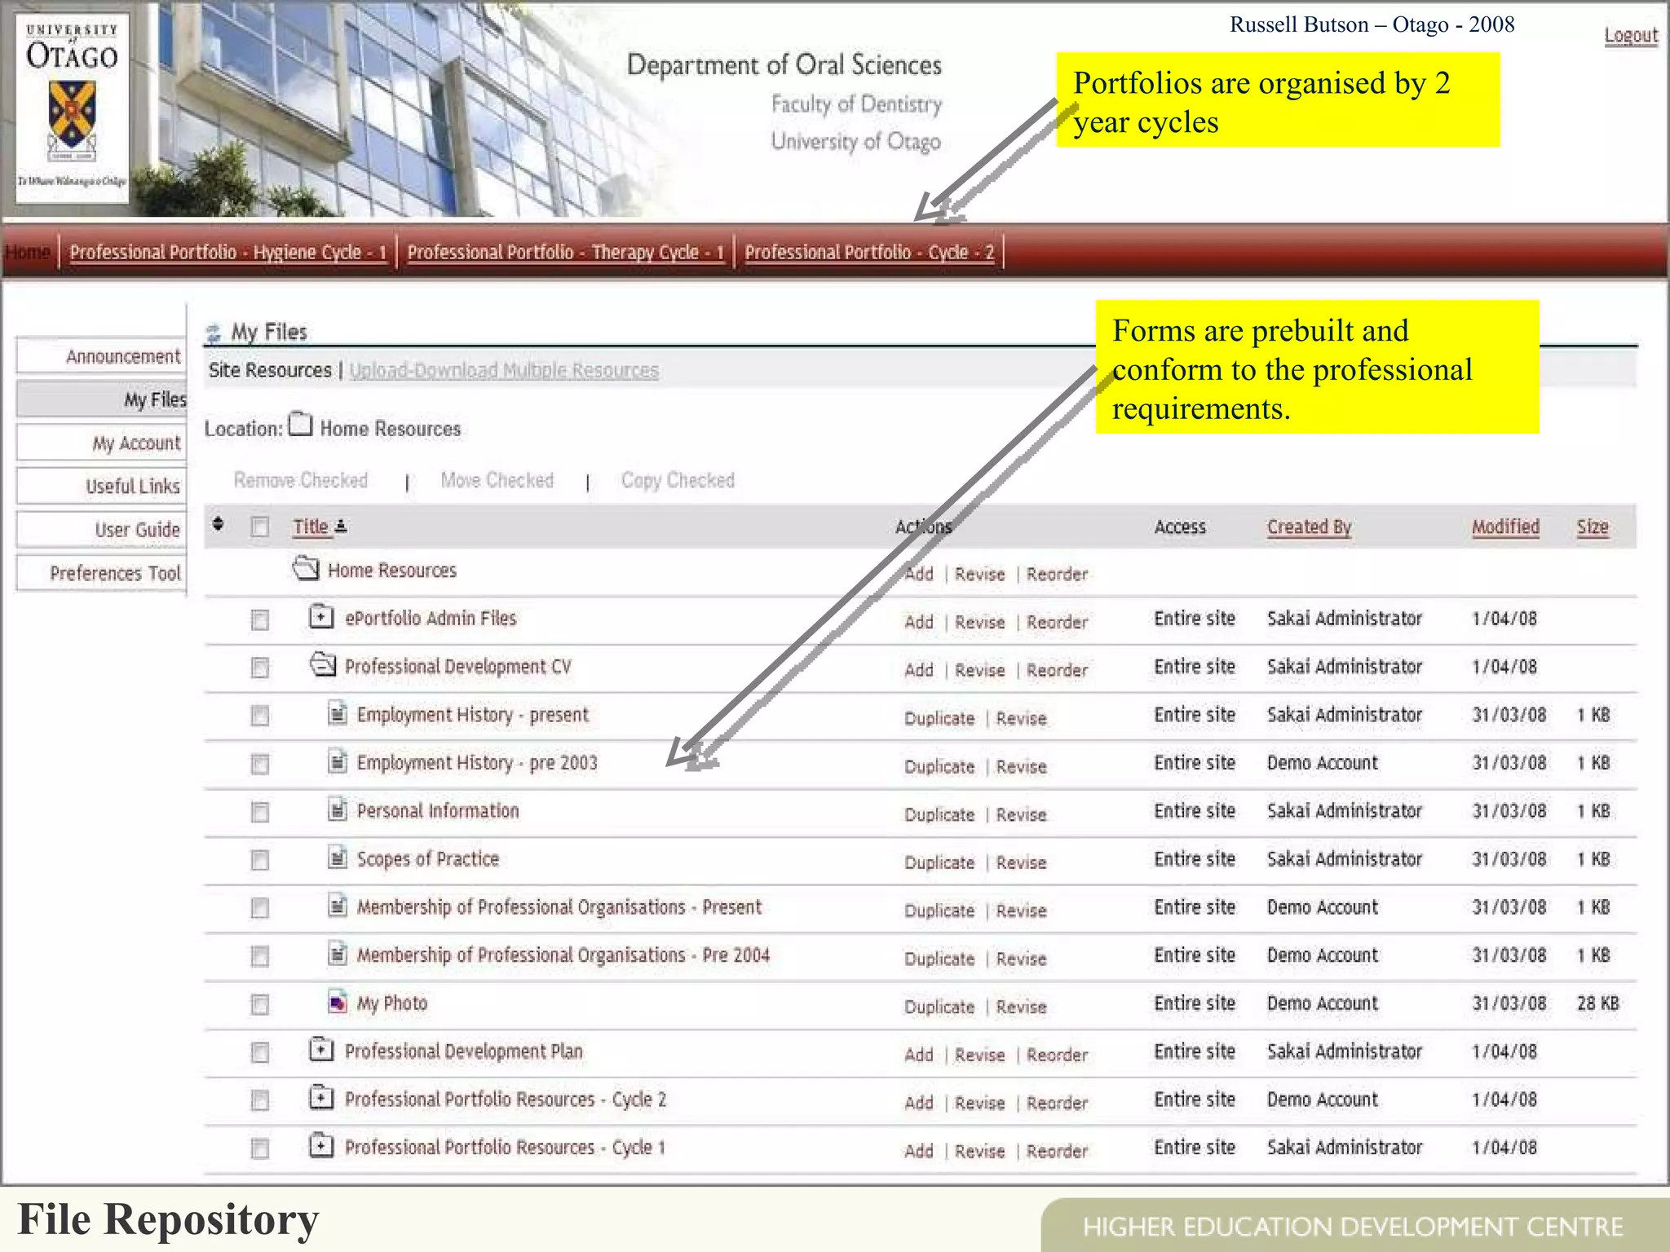Click the Title ascending sort arrow

click(341, 527)
